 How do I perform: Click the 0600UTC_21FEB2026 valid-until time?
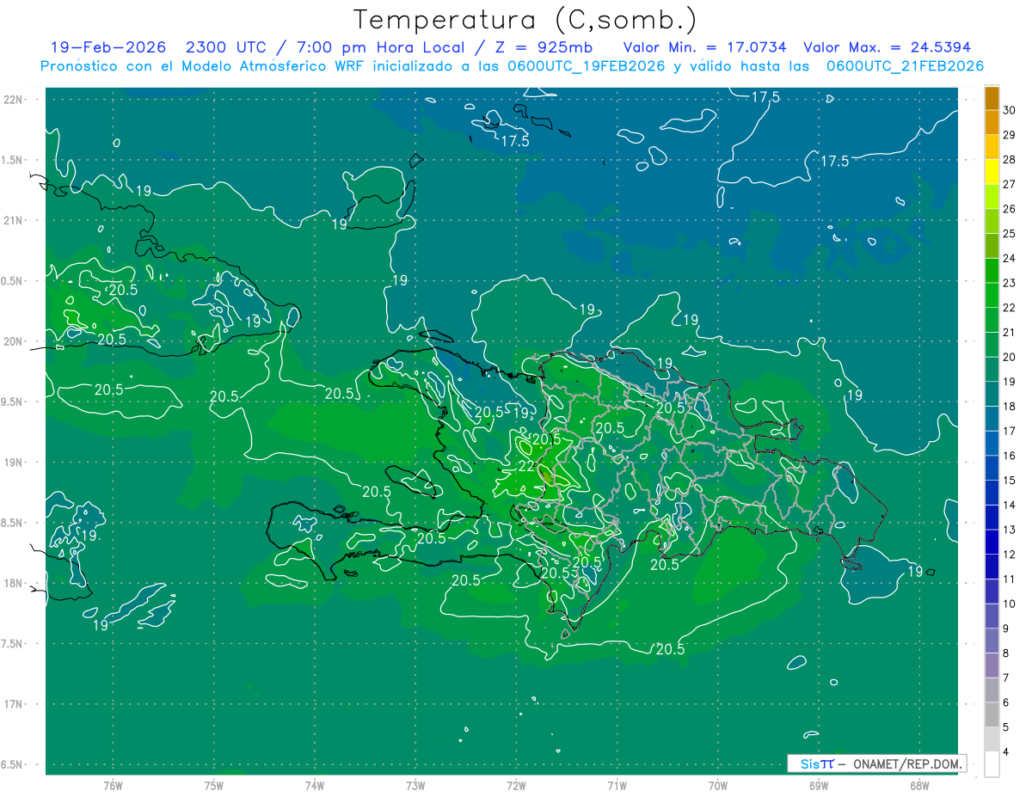905,66
